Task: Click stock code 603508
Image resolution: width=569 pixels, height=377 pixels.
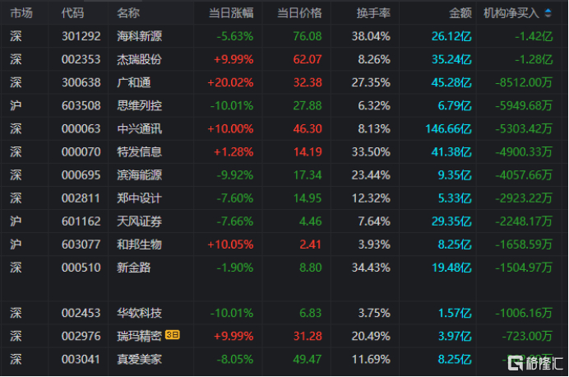Action: point(80,105)
